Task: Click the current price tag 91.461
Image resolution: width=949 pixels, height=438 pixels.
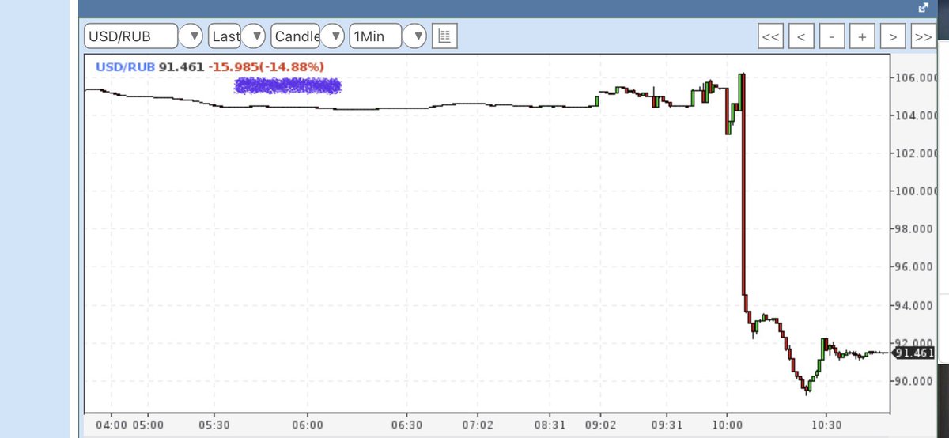Action: pyautogui.click(x=913, y=353)
